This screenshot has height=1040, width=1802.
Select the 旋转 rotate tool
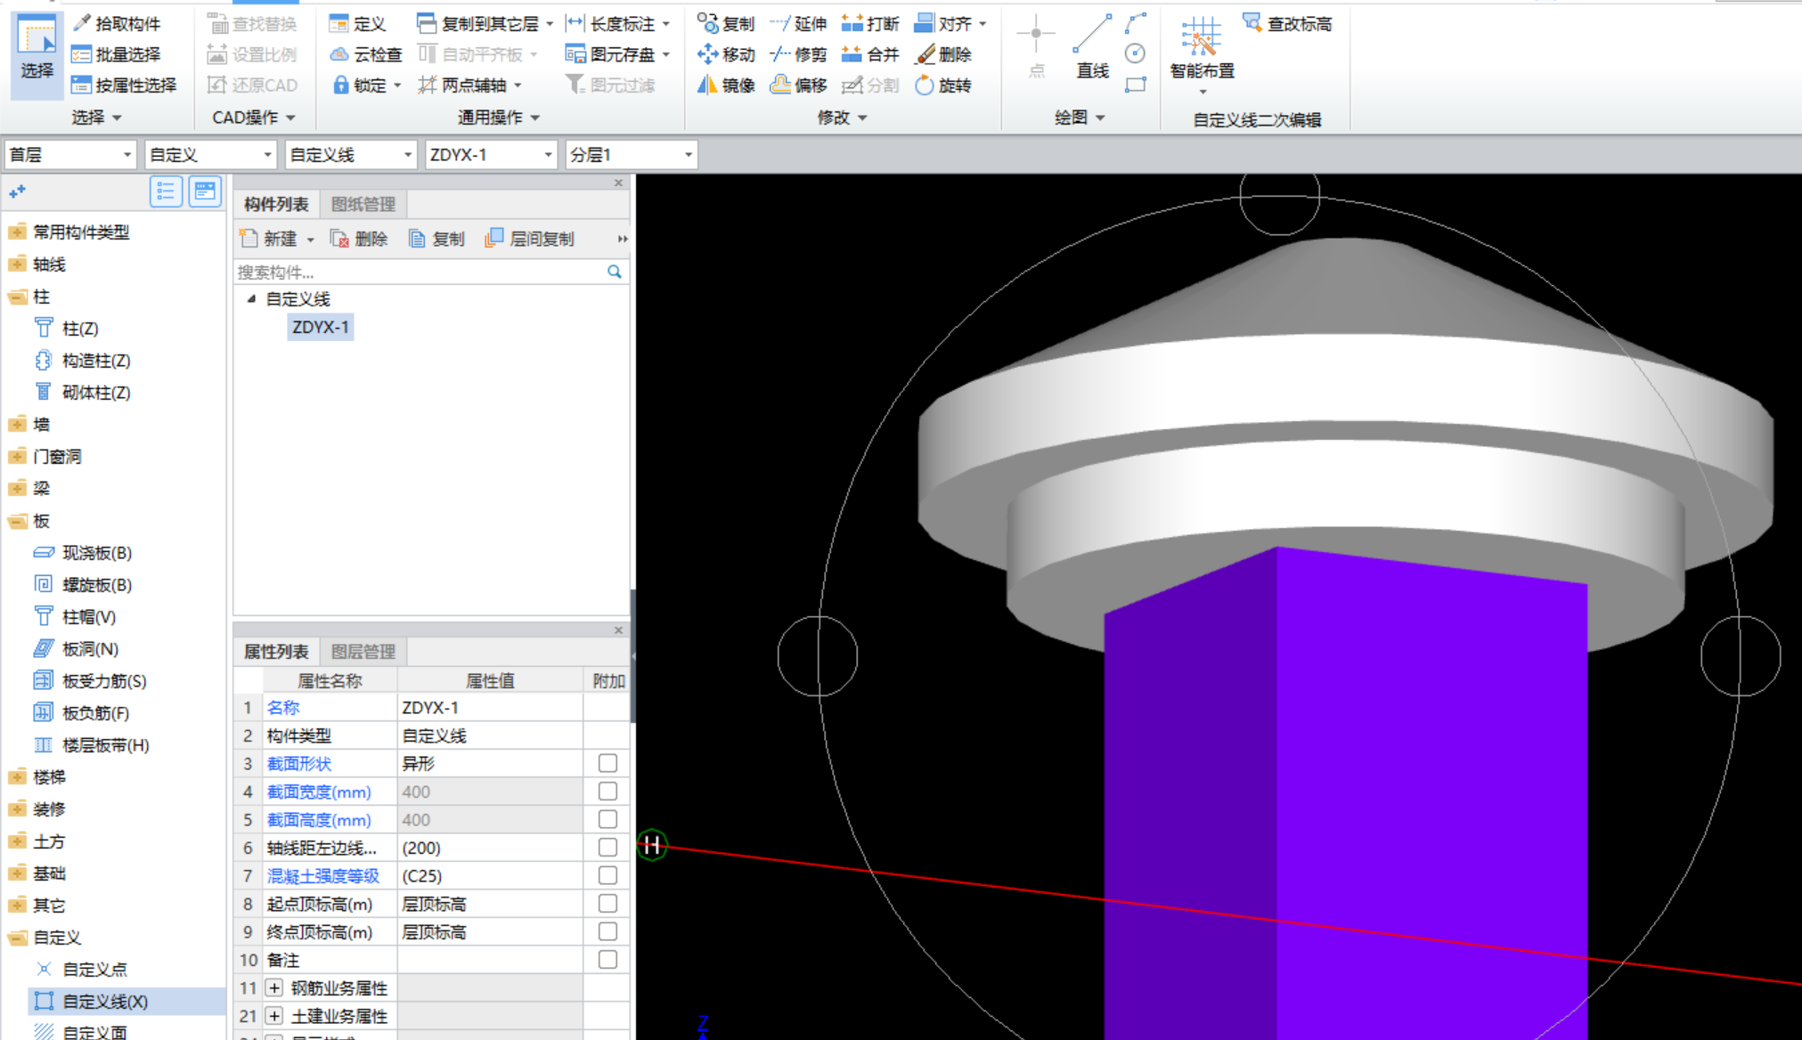[x=942, y=85]
